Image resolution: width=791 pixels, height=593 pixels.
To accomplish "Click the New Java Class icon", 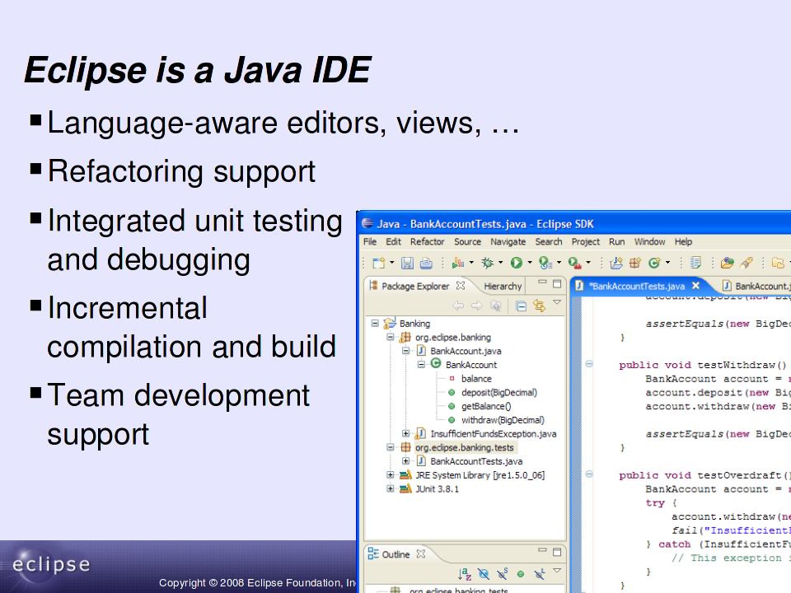I will (654, 263).
